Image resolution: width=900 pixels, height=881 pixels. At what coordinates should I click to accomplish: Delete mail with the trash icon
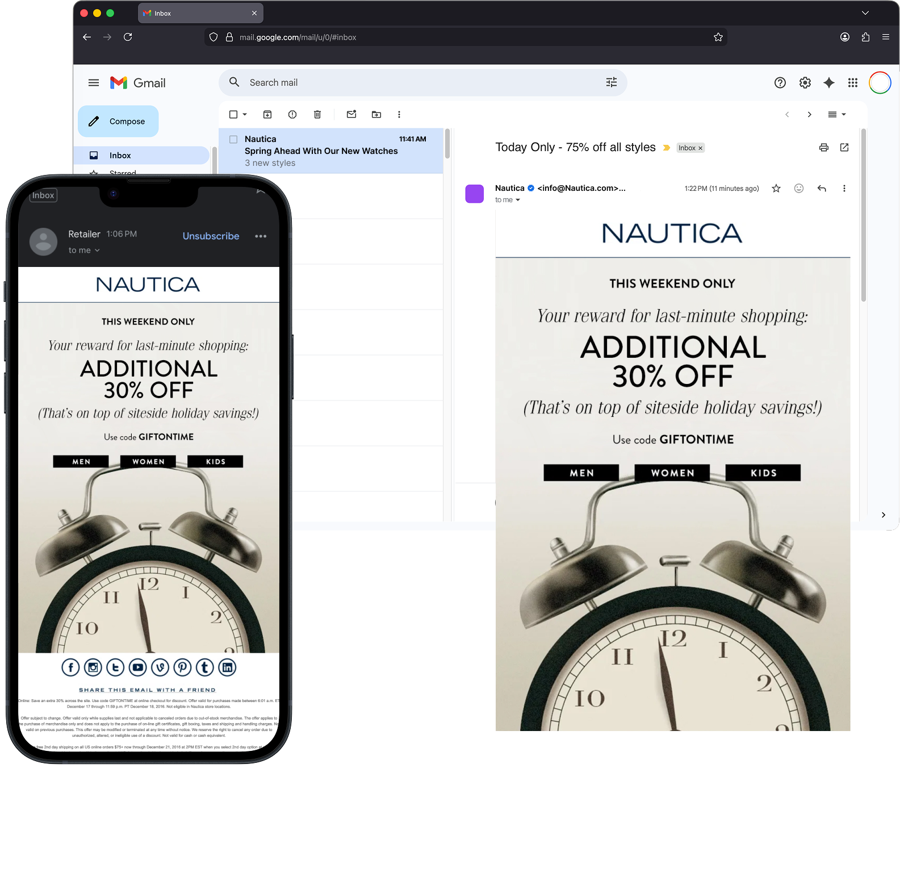(317, 115)
